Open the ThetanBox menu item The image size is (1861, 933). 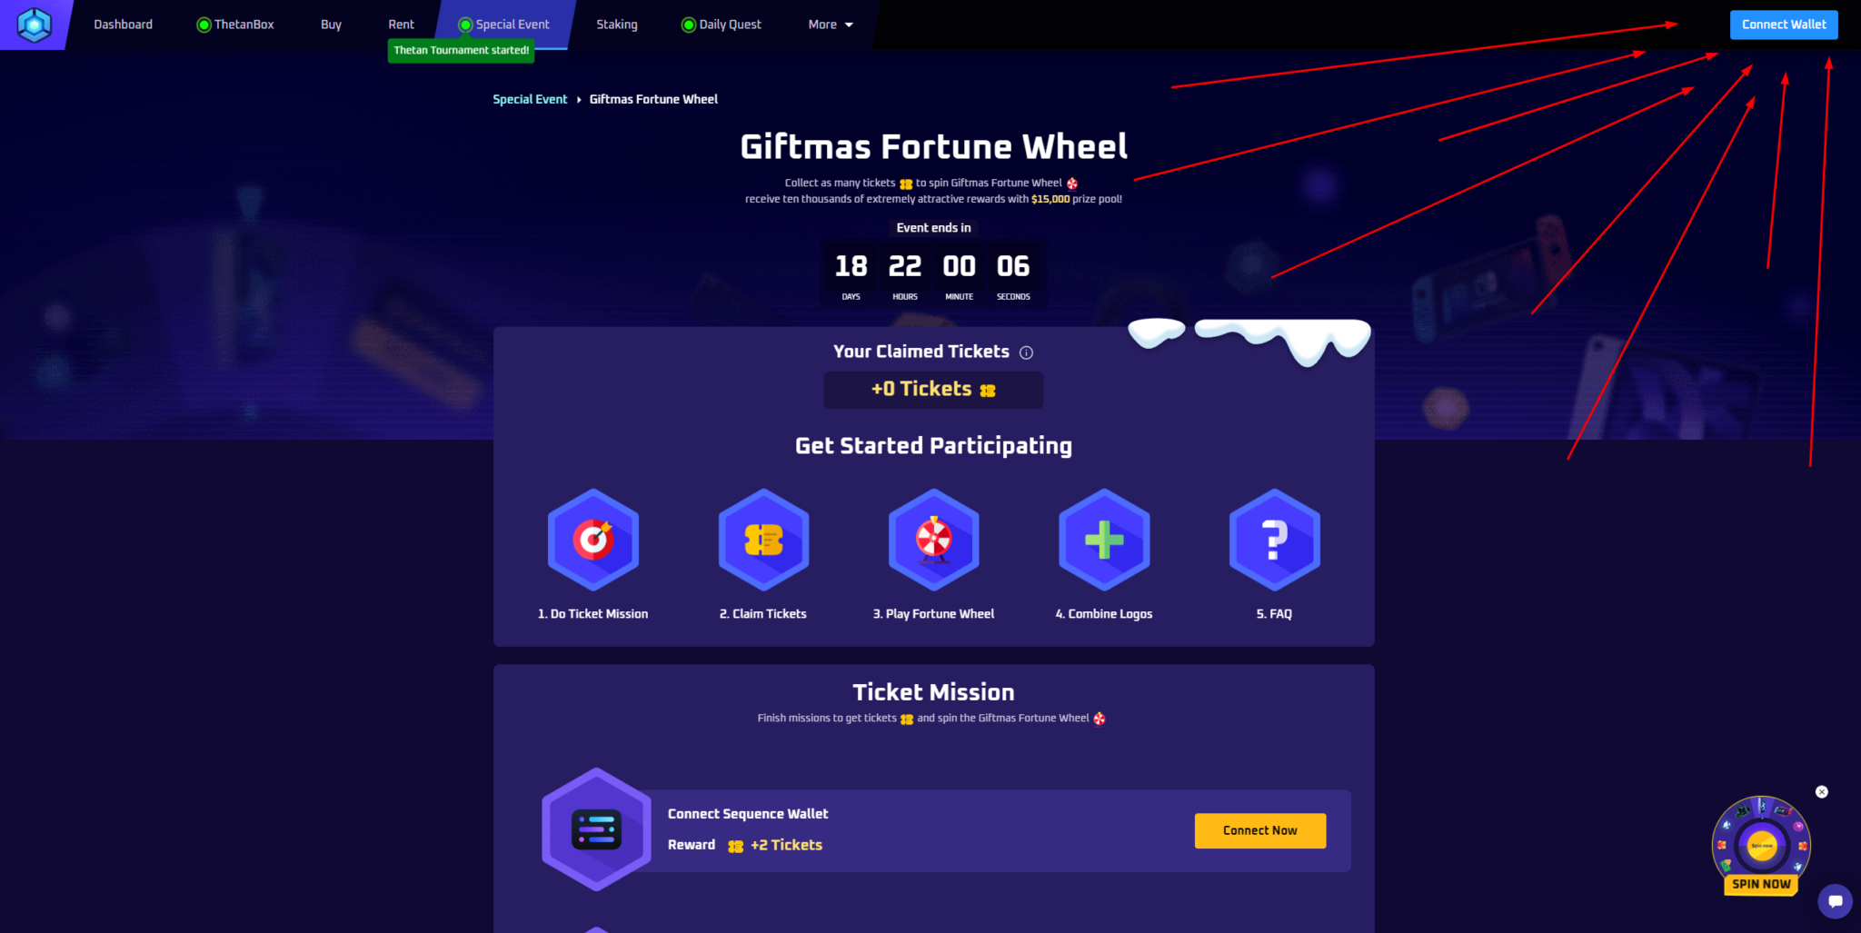click(x=235, y=25)
